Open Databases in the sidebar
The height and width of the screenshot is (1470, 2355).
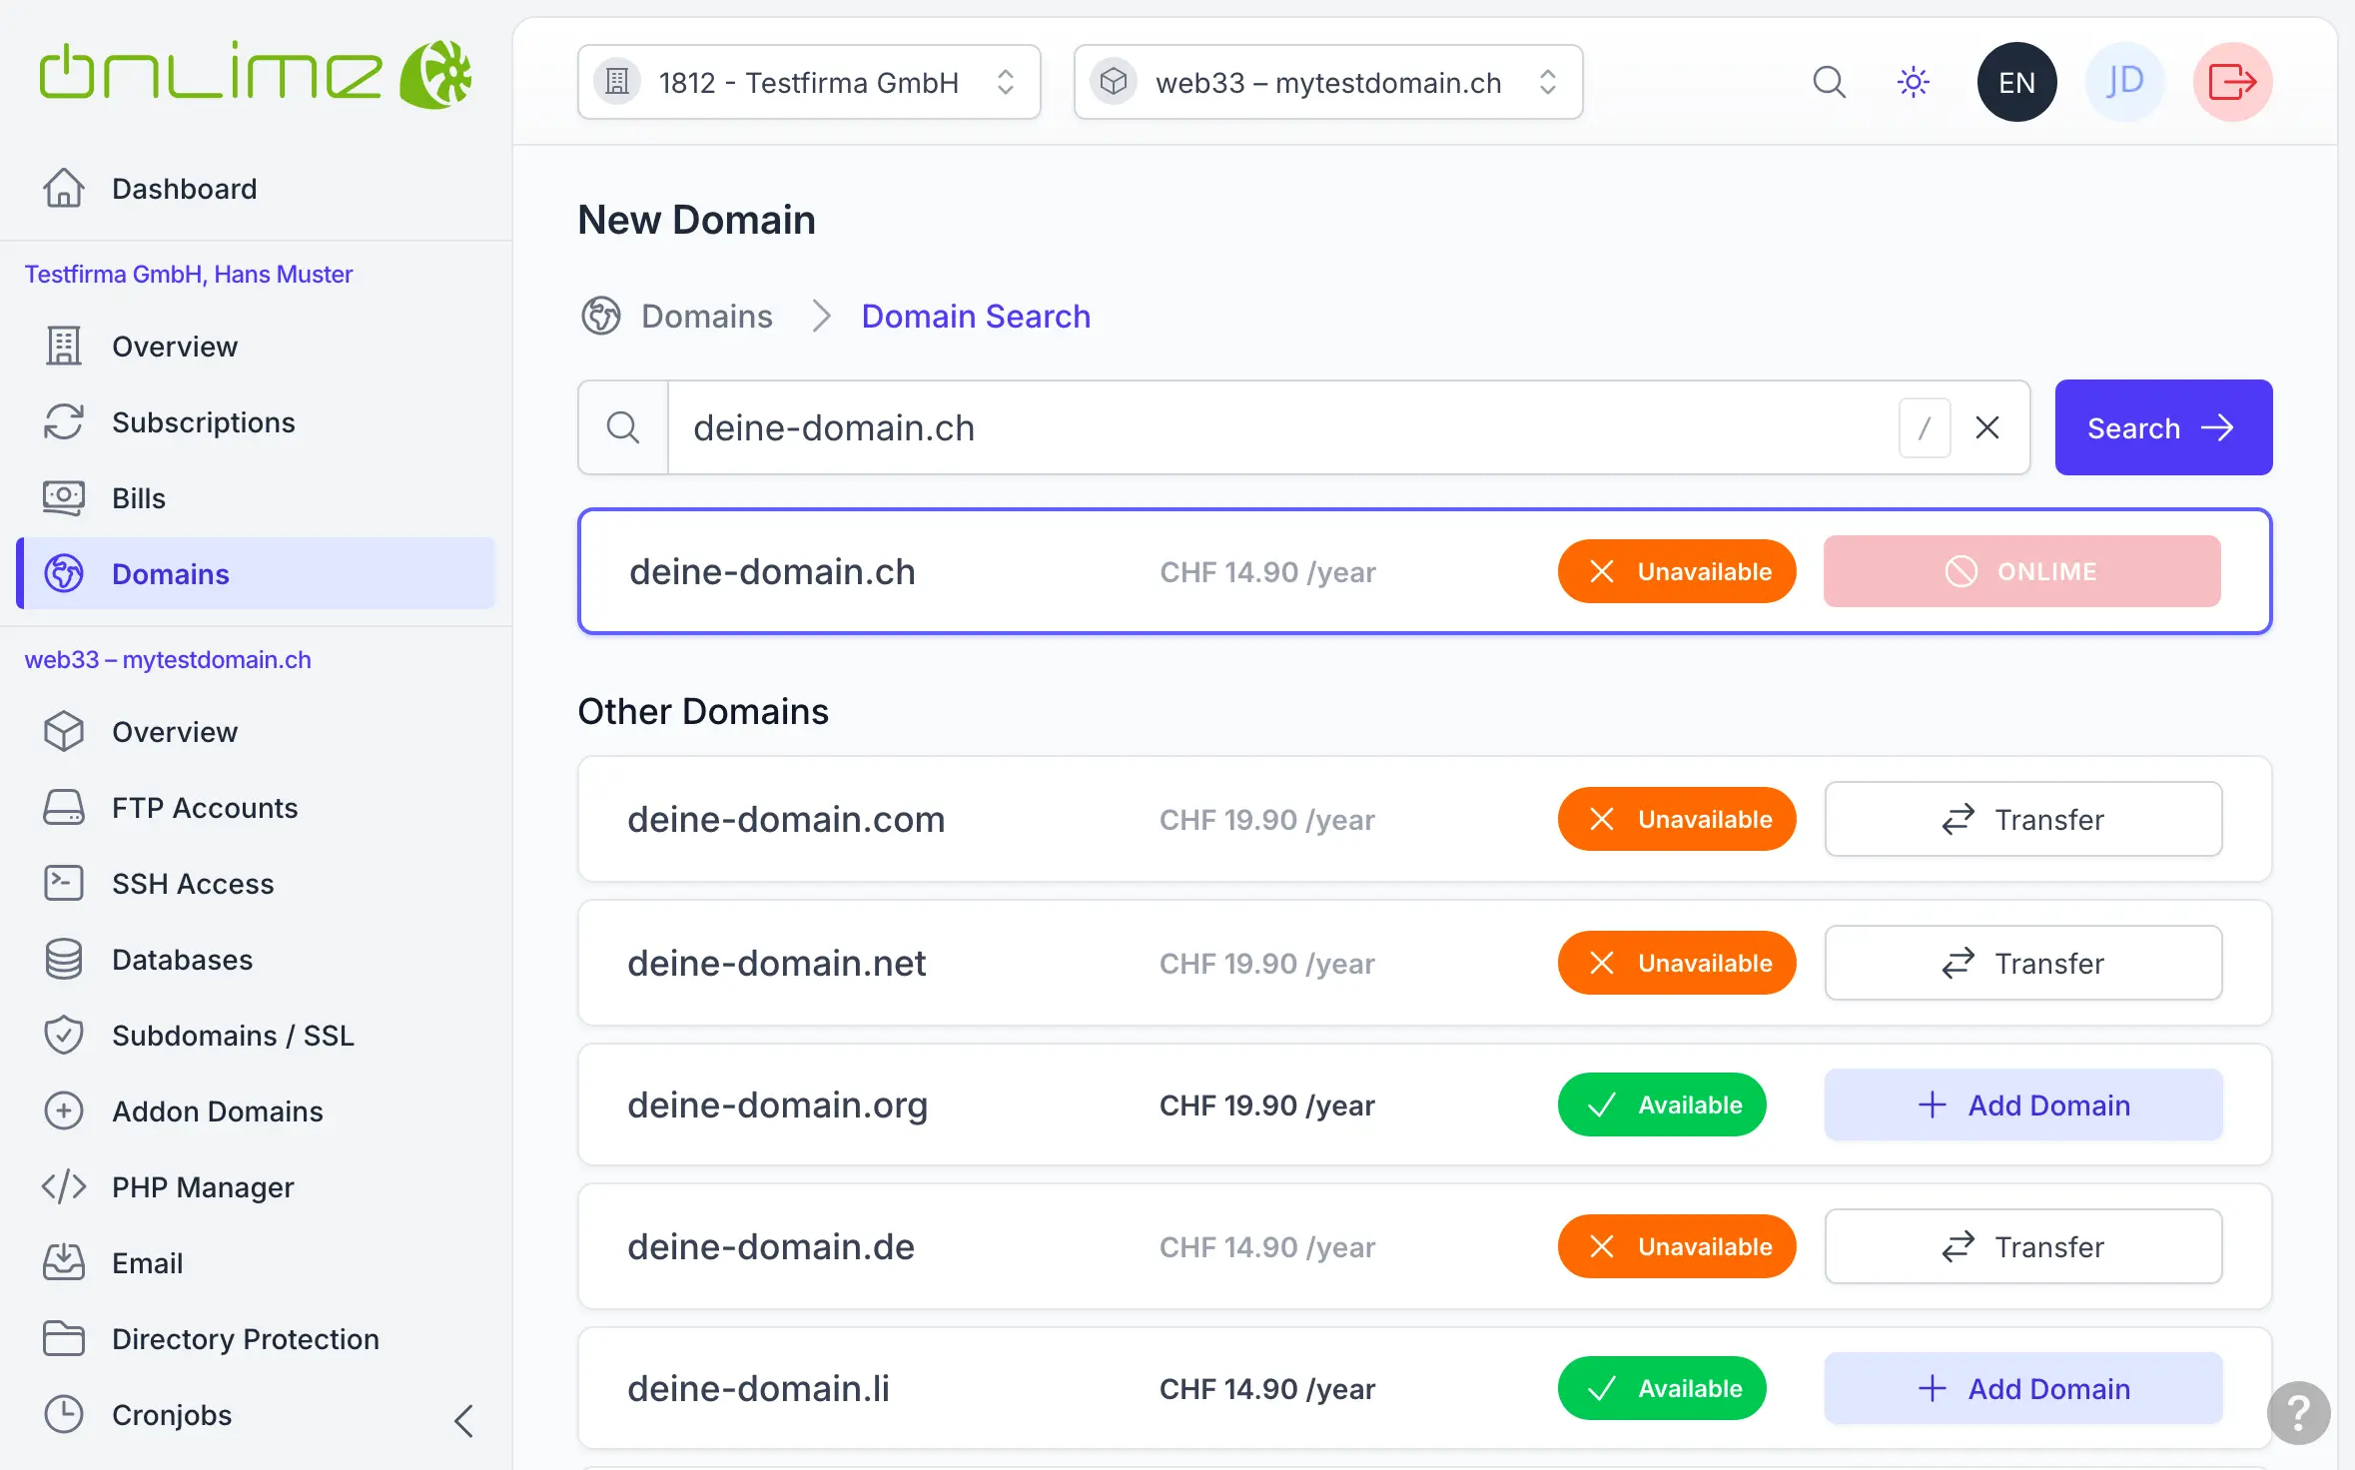coord(182,960)
